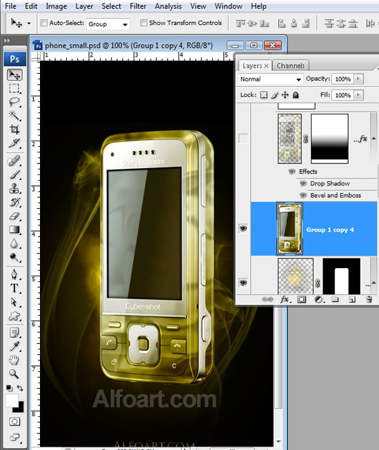Open the Auto-Select Group dropdown
The height and width of the screenshot is (450, 379).
(x=108, y=24)
